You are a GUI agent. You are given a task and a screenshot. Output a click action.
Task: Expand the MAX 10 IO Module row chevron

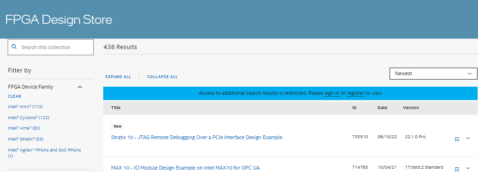(x=468, y=168)
